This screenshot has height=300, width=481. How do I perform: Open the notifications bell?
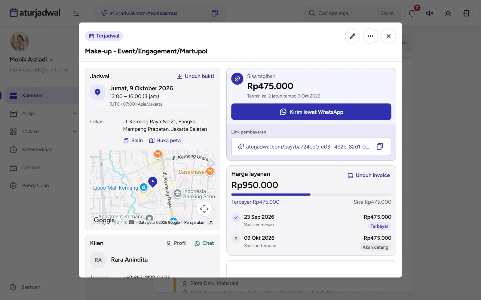[412, 13]
